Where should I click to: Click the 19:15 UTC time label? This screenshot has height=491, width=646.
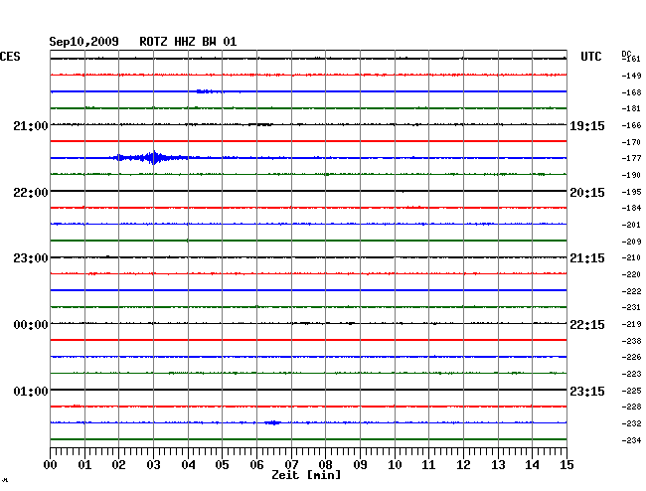(x=587, y=125)
